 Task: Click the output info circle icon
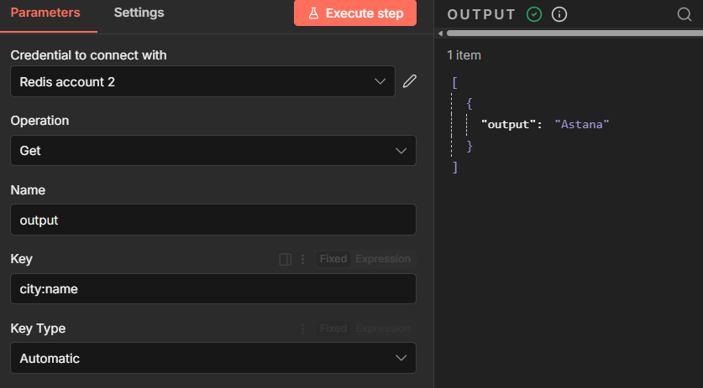click(559, 14)
